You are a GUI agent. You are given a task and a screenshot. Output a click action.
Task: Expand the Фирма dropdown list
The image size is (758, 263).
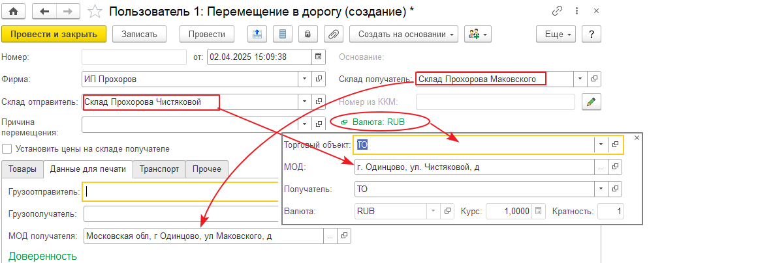(305, 79)
